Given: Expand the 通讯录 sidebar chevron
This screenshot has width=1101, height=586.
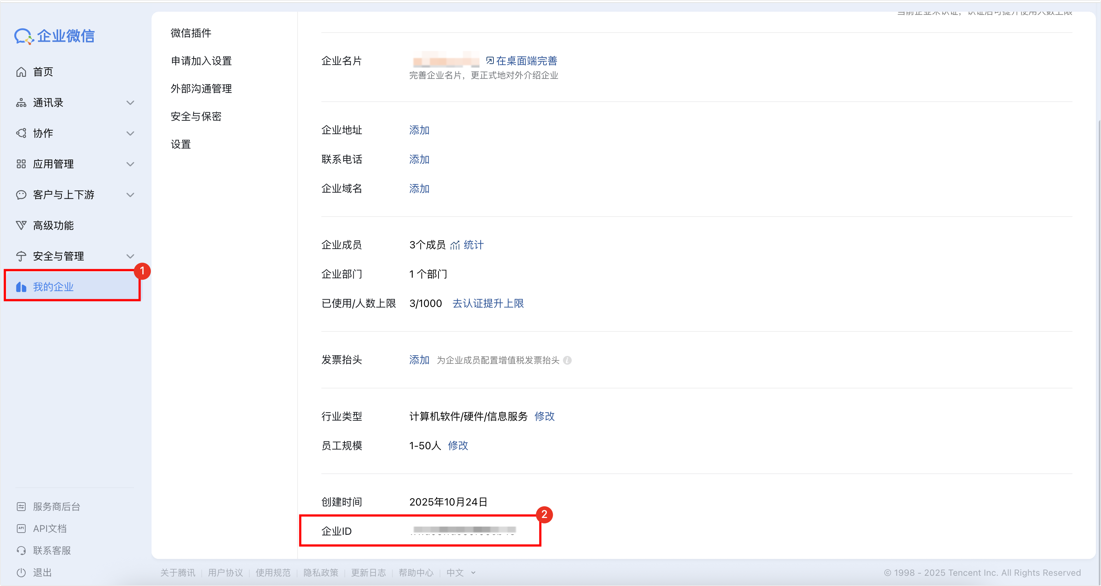Looking at the screenshot, I should (130, 103).
